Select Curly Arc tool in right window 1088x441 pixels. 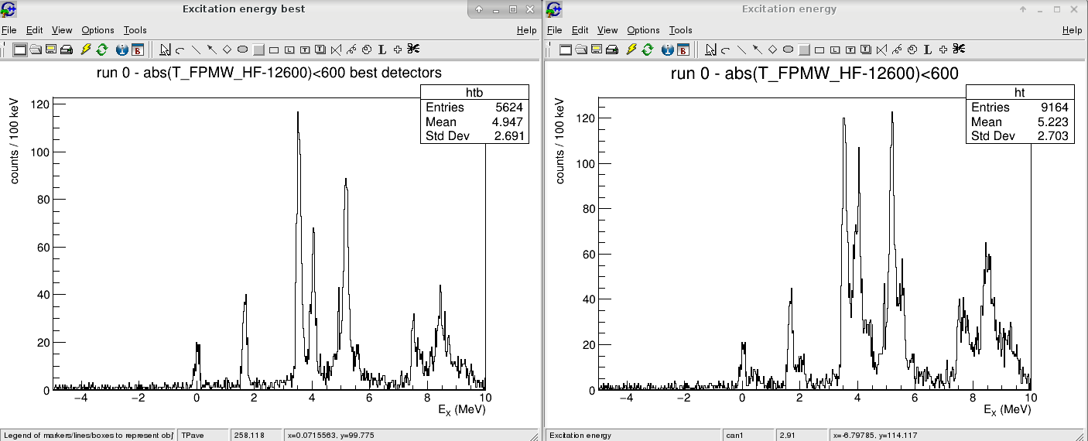point(912,50)
